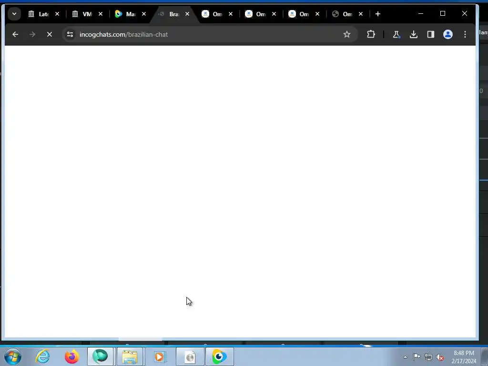Open Windows Media Player from taskbar

pos(159,356)
